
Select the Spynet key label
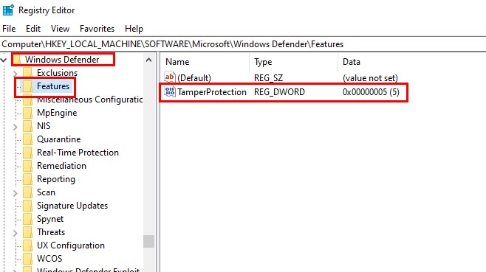click(50, 219)
